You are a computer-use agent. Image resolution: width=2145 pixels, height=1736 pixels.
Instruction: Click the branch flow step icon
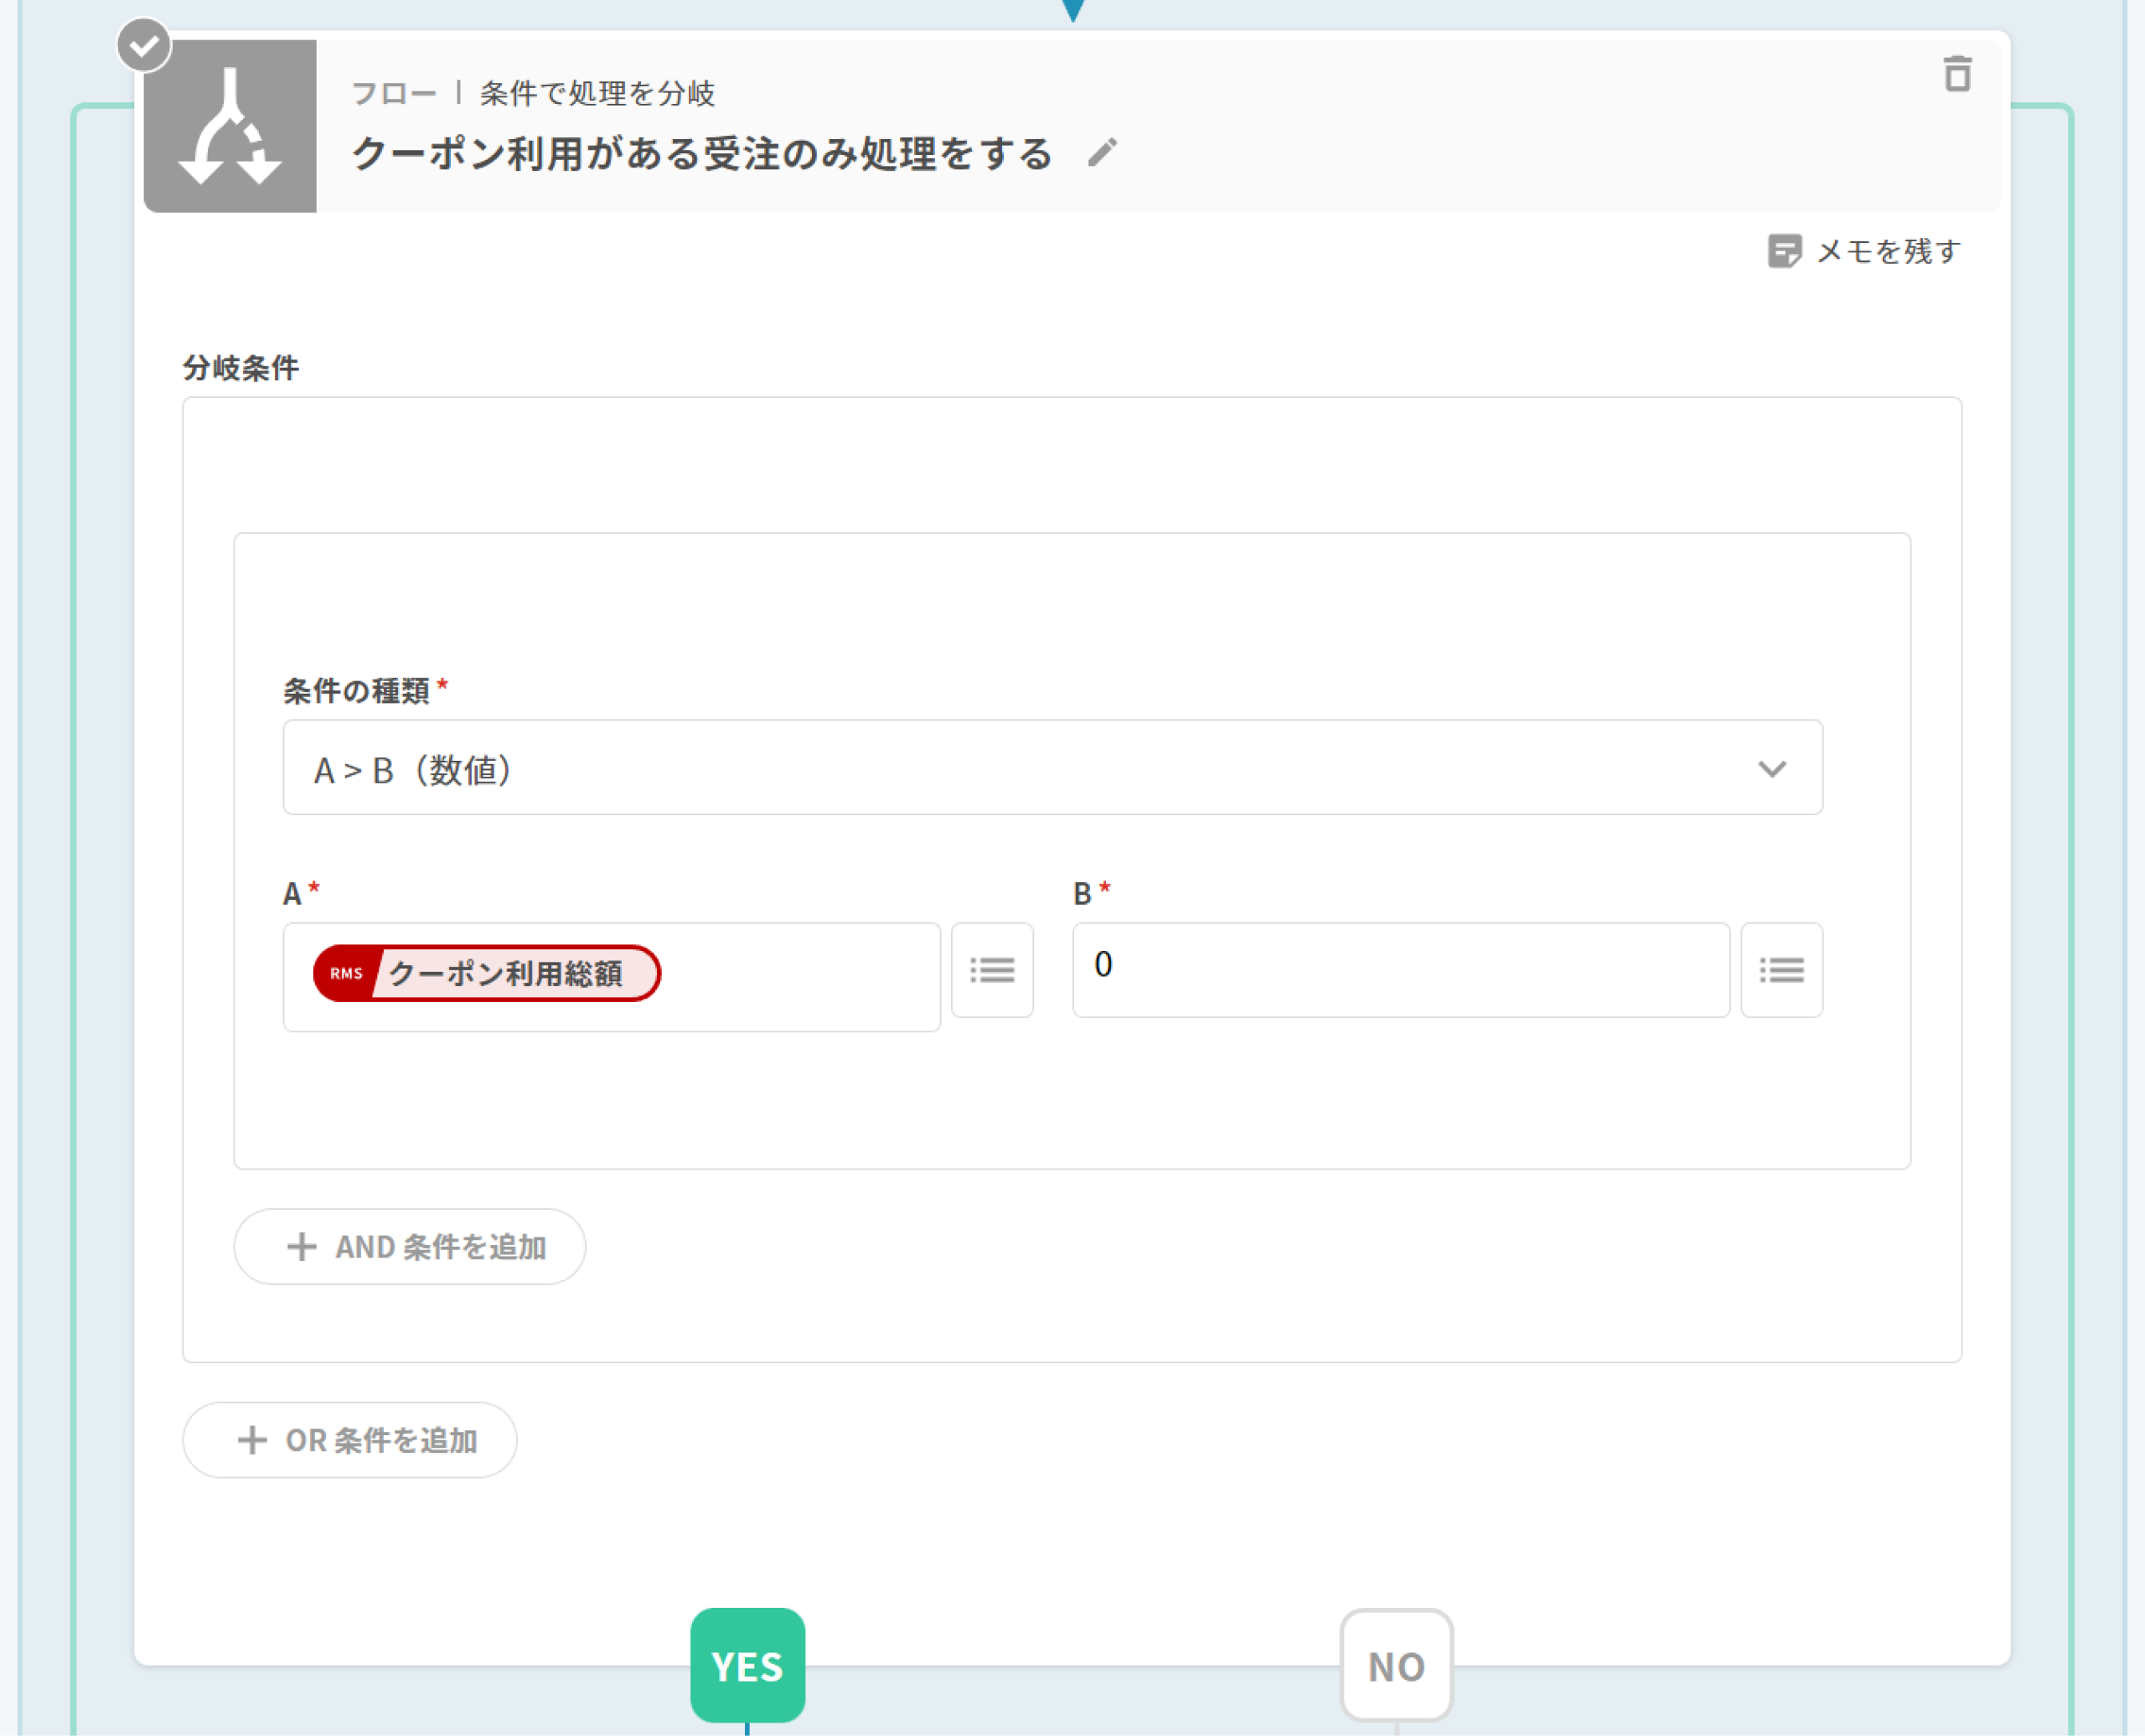point(230,127)
